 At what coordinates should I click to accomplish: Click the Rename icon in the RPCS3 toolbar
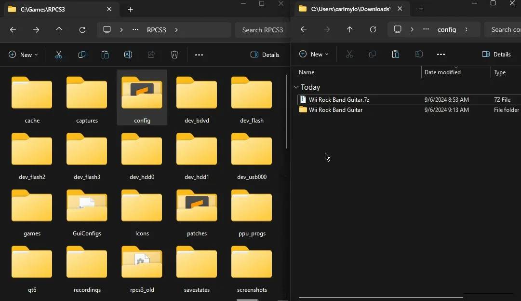pos(128,55)
